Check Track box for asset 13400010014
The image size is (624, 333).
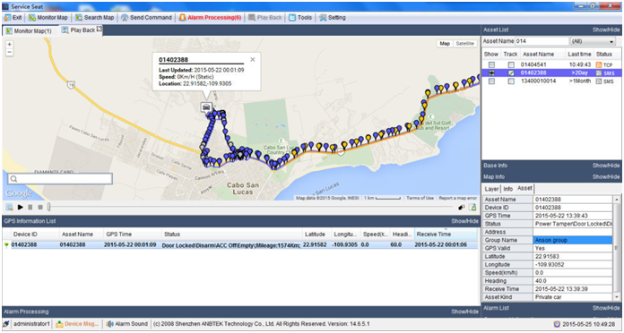[x=511, y=81]
